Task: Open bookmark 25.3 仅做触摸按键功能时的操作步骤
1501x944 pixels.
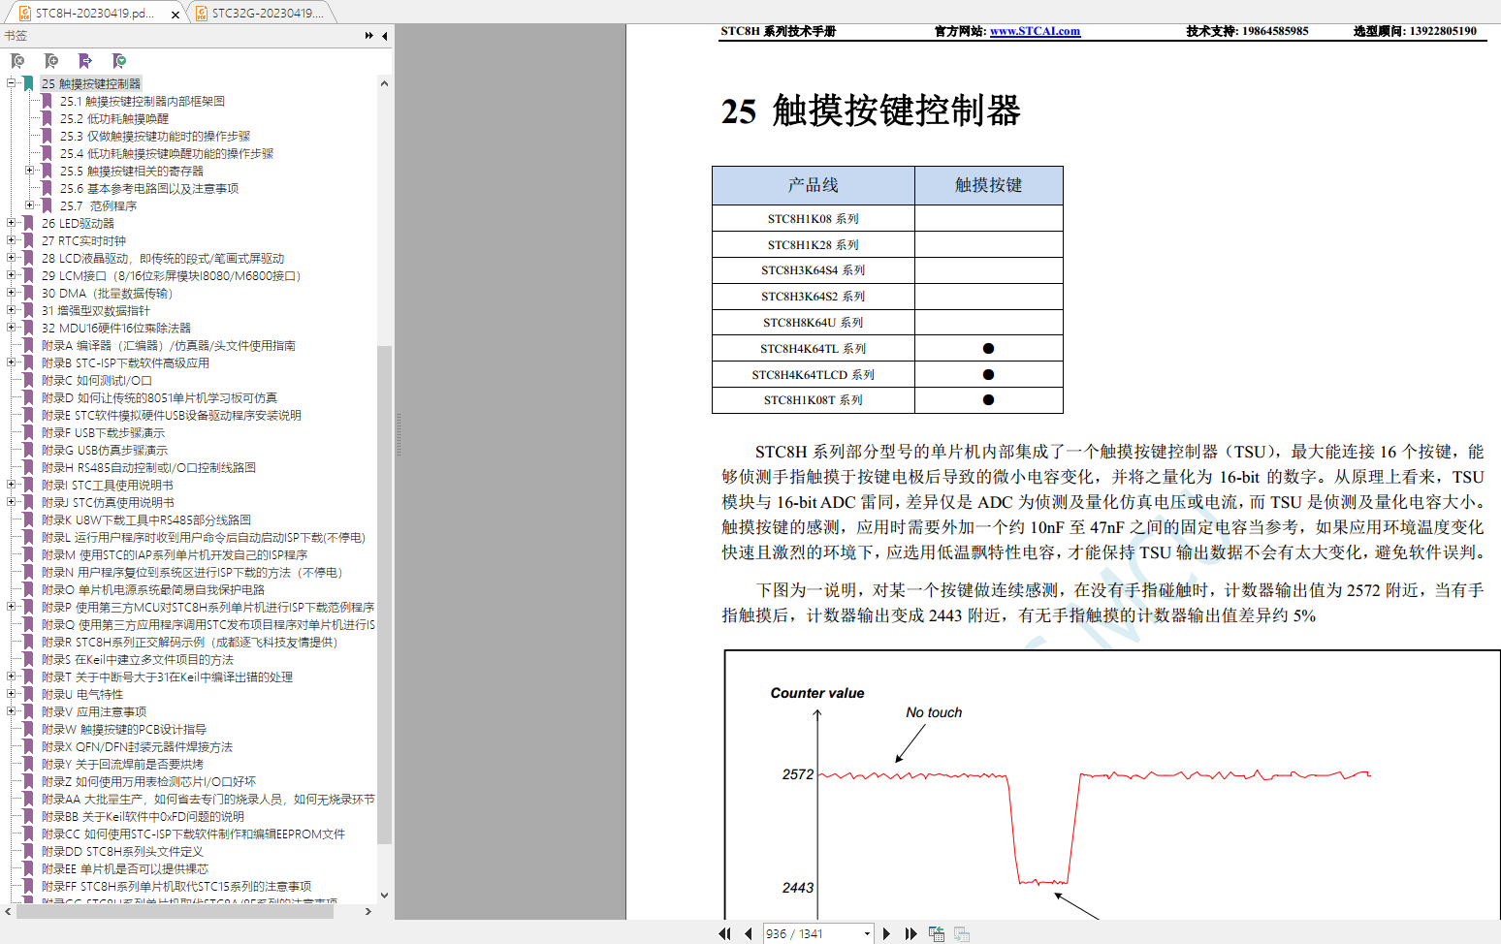Action: (x=155, y=136)
